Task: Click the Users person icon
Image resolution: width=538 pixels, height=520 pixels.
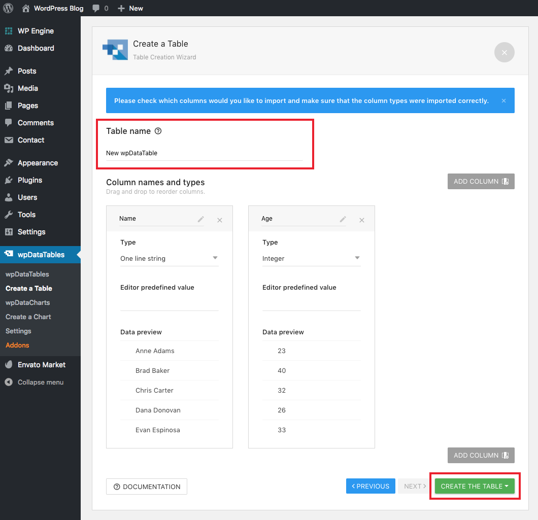Action: (9, 197)
